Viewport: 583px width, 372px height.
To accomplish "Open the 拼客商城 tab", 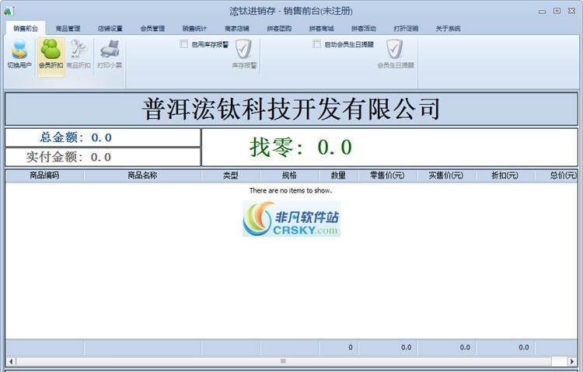I will [322, 28].
